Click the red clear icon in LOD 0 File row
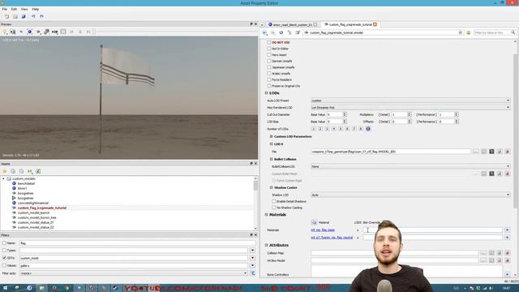Viewport: 519px width, 292px height. [508, 152]
